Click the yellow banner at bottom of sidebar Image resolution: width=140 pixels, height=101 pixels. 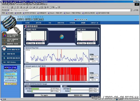(x=10, y=84)
